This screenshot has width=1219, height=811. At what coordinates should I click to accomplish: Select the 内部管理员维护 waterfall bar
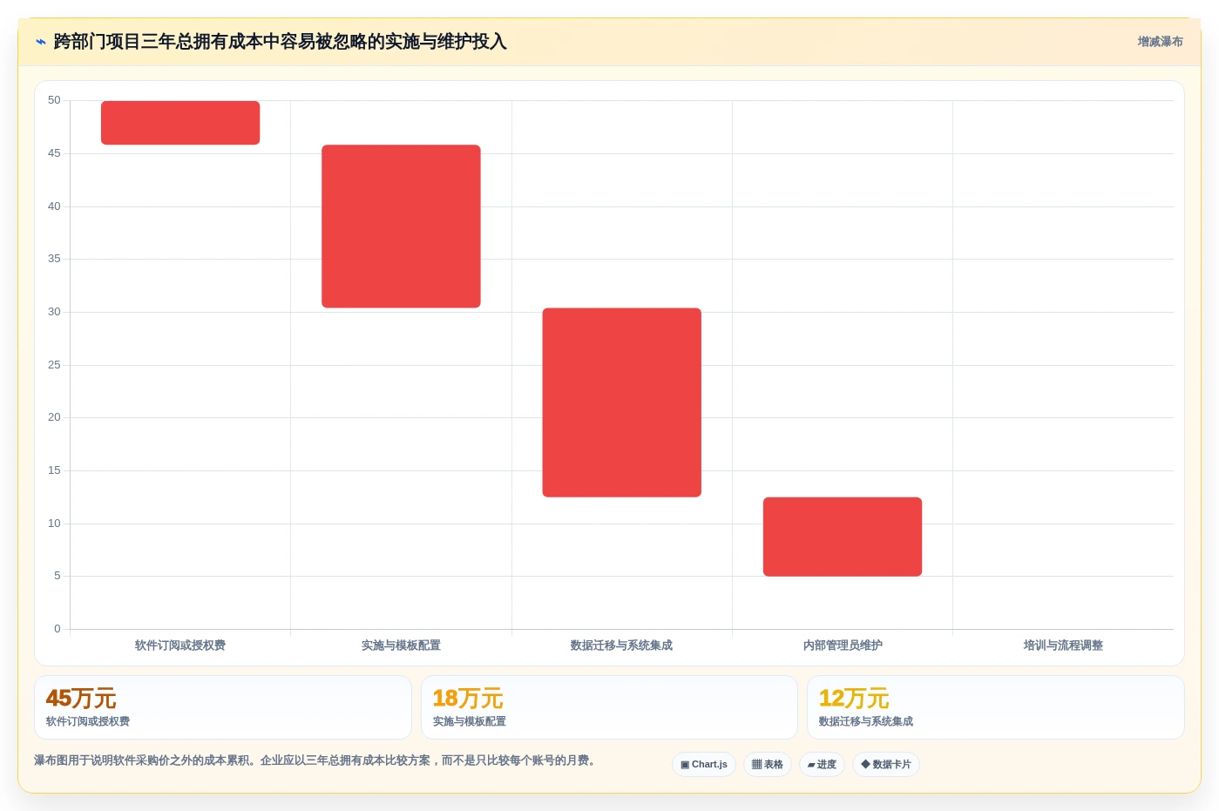click(843, 537)
